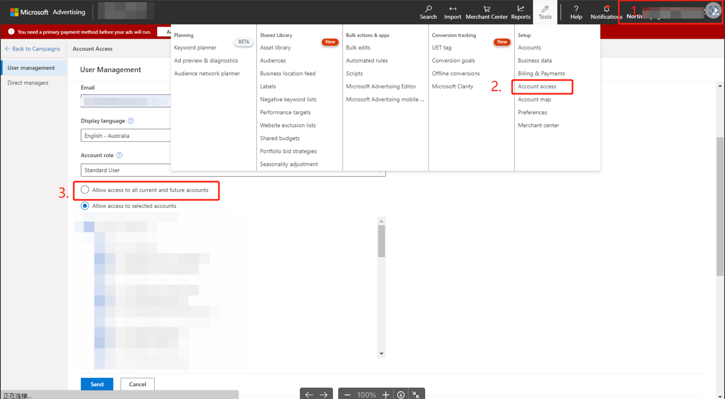Open Direct managers in sidebar
725x399 pixels.
[28, 83]
